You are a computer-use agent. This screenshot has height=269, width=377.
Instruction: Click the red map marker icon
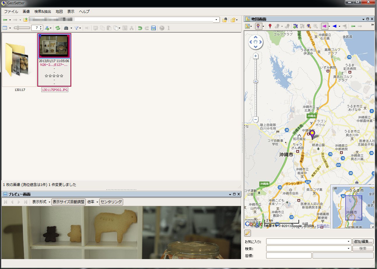270,27
